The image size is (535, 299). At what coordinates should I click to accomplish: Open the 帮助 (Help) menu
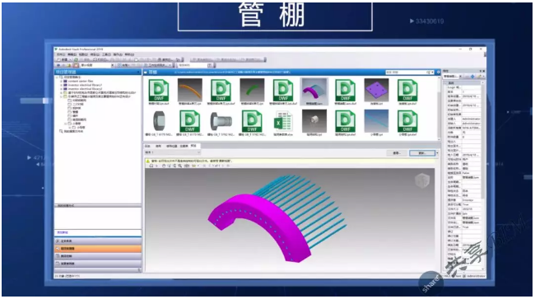click(129, 54)
